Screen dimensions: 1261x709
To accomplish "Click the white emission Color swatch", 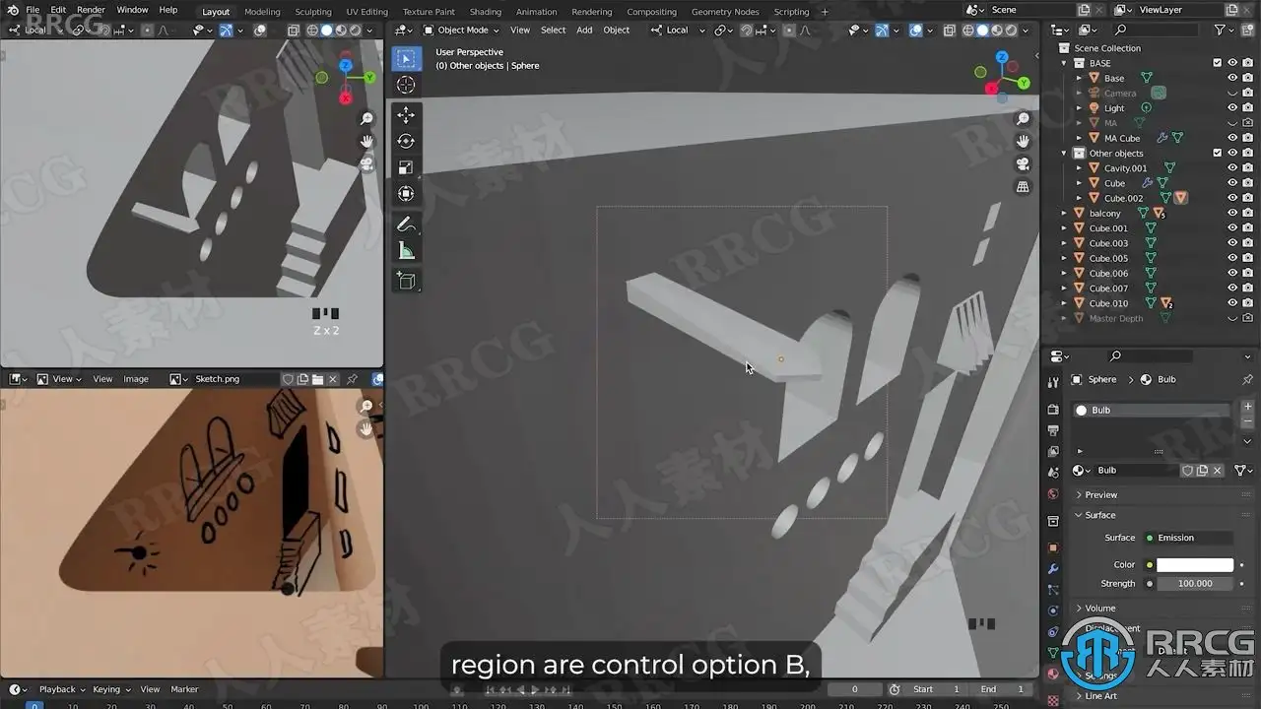I will coord(1195,565).
